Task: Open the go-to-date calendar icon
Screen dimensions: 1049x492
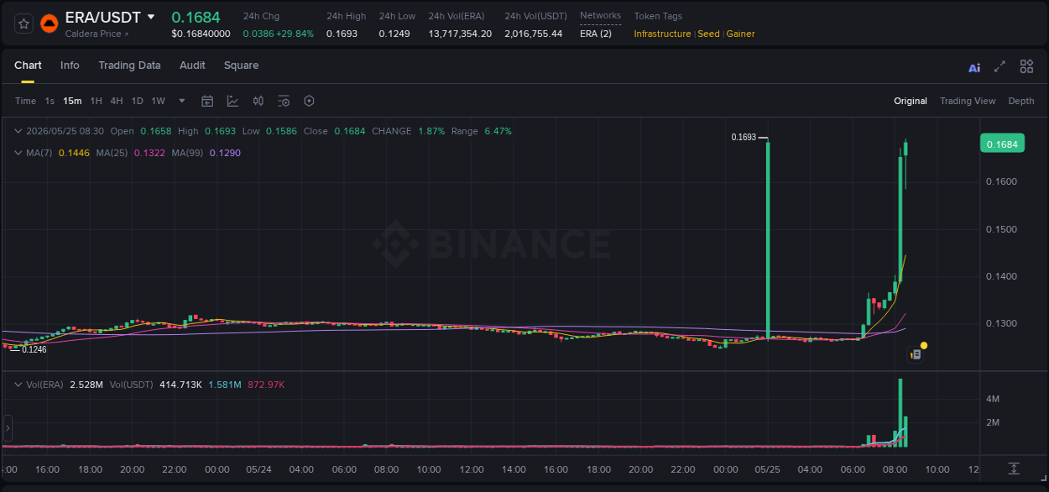Action: pyautogui.click(x=207, y=101)
